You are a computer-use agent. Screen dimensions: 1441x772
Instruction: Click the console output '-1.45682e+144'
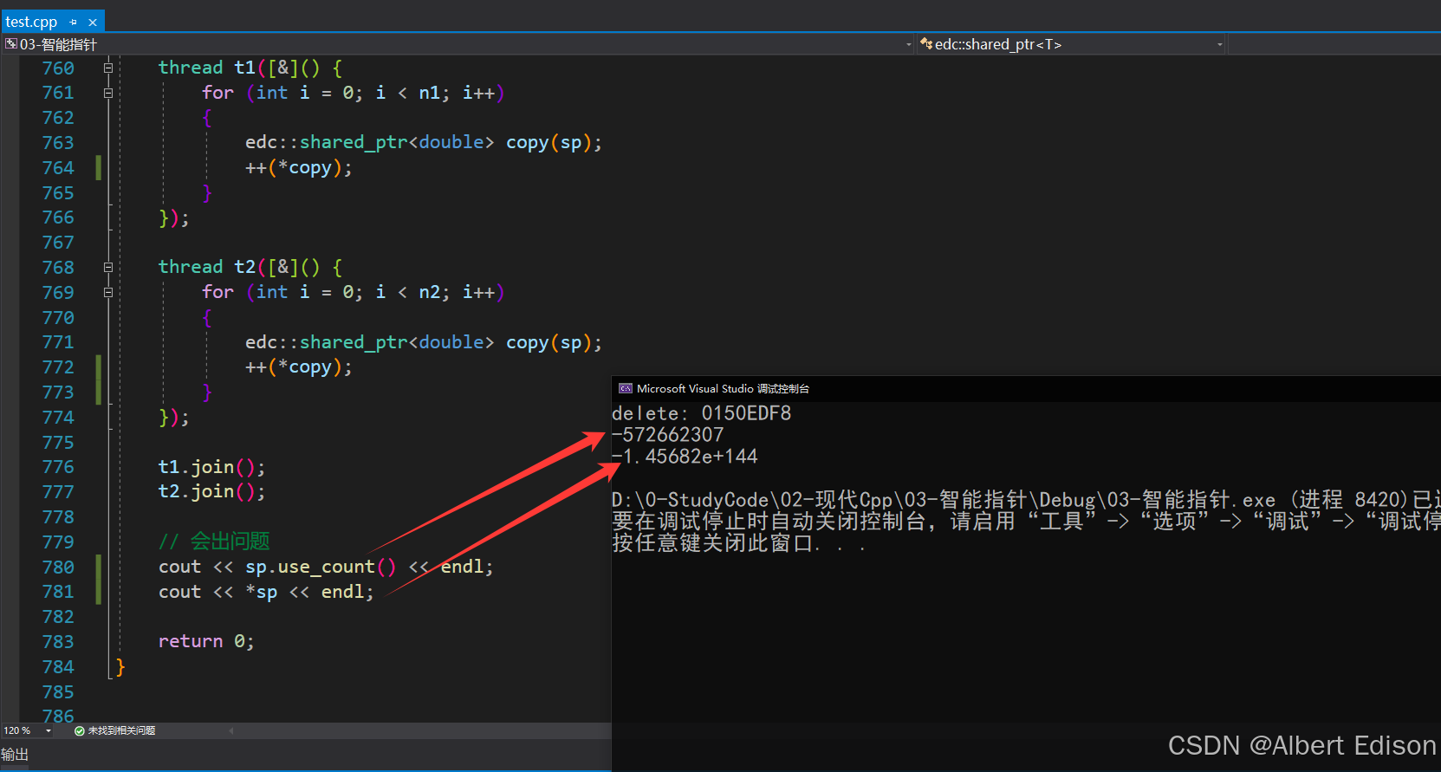coord(685,457)
